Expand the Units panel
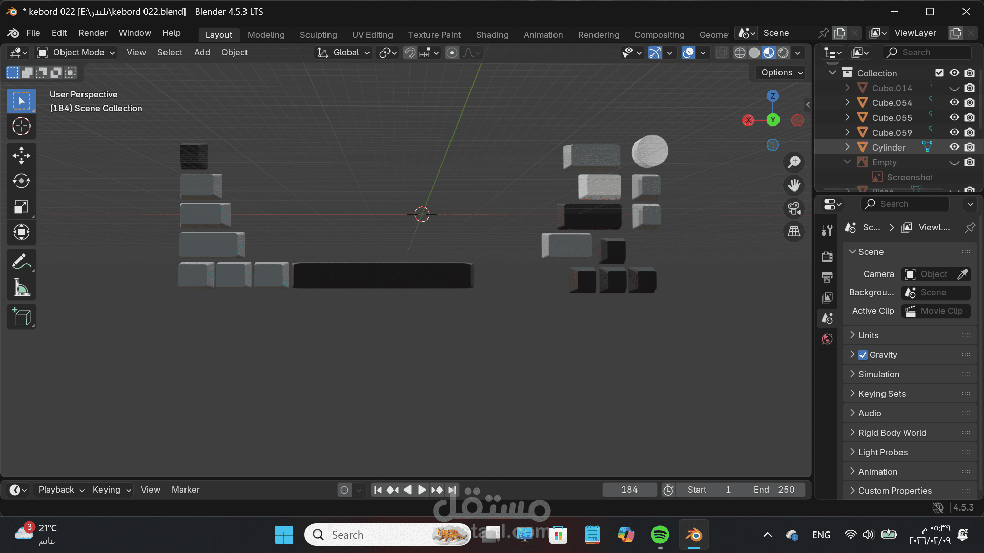The image size is (984, 553). (868, 335)
